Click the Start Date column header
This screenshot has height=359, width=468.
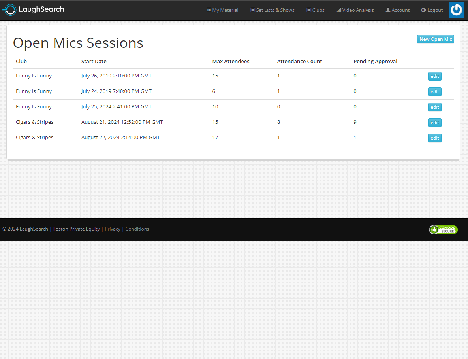pyautogui.click(x=94, y=62)
